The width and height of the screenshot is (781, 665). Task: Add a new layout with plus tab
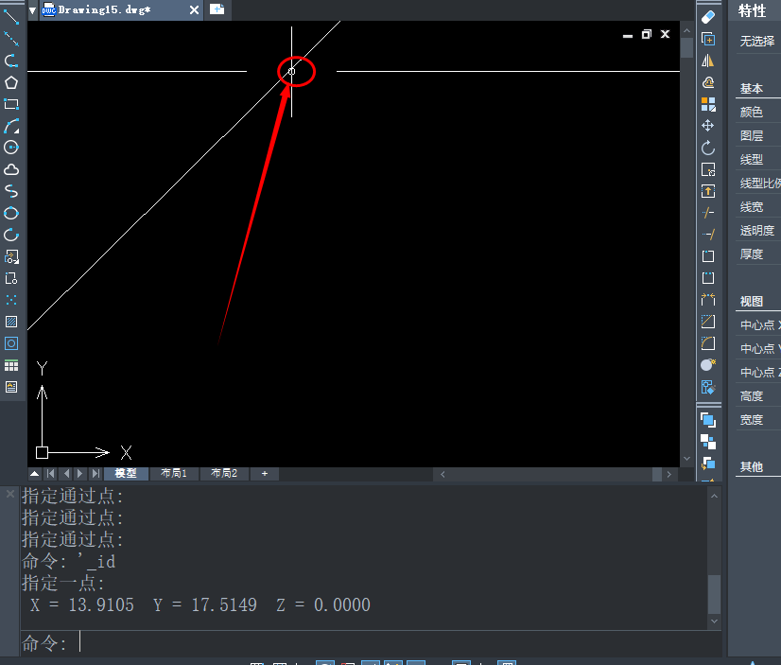[265, 473]
